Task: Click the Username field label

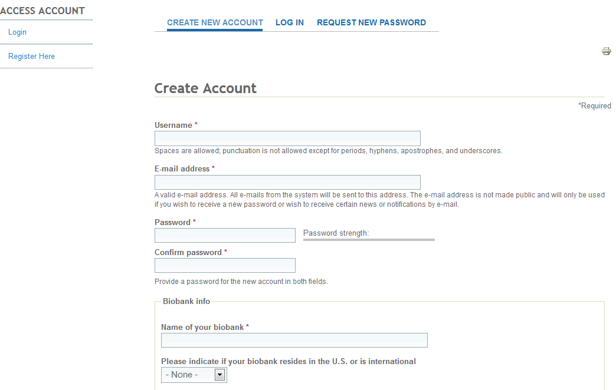Action: coord(173,125)
